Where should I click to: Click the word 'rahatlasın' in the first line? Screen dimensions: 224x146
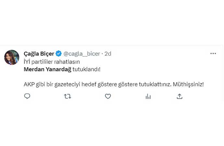68,62
